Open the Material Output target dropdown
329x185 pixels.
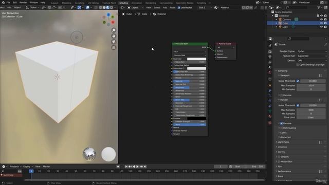click(226, 47)
